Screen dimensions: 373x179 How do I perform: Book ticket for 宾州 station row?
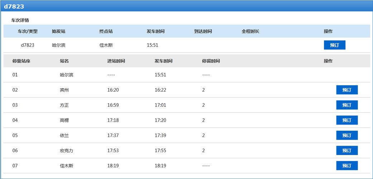pos(347,90)
